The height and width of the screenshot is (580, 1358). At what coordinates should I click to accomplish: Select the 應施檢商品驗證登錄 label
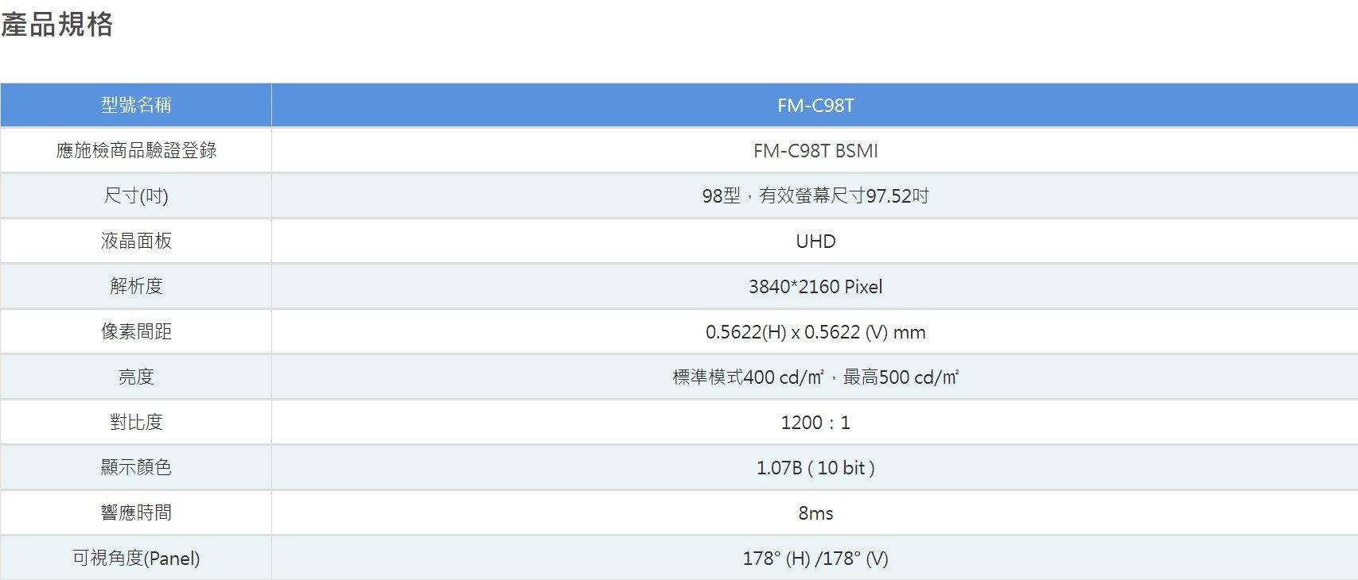pos(136,150)
